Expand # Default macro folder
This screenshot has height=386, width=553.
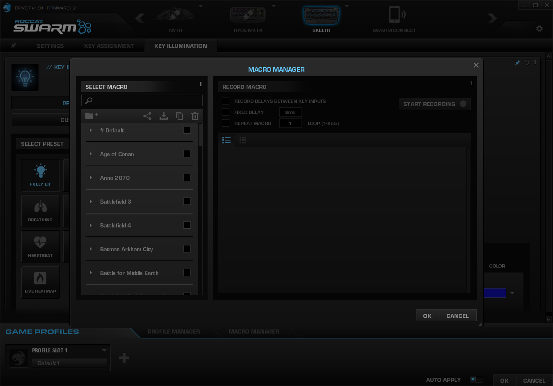tap(91, 130)
